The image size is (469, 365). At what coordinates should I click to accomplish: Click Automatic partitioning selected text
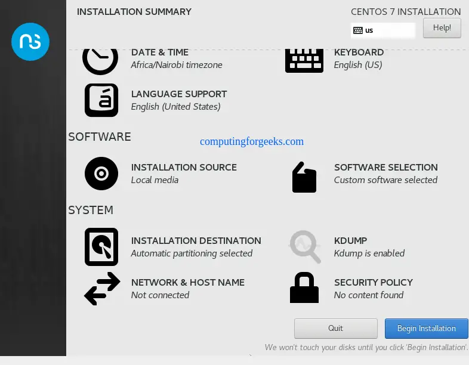click(x=192, y=253)
